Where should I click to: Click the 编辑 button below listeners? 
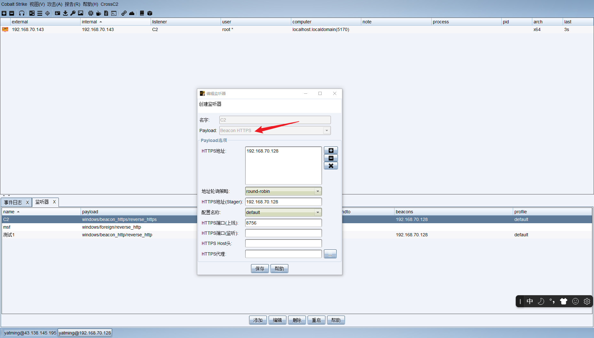[x=277, y=320]
